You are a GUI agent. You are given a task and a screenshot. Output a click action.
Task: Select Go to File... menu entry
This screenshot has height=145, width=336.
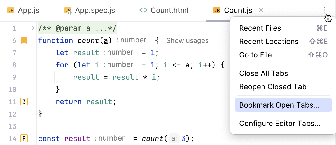coord(258,55)
